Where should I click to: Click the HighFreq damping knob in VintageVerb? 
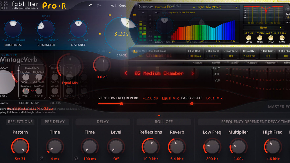[26, 77]
